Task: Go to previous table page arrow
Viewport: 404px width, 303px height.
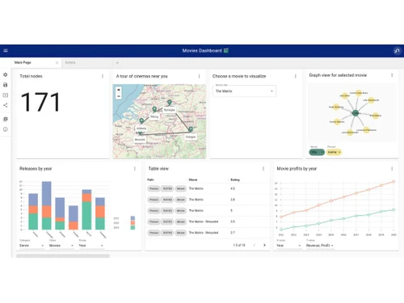Action: (x=255, y=245)
